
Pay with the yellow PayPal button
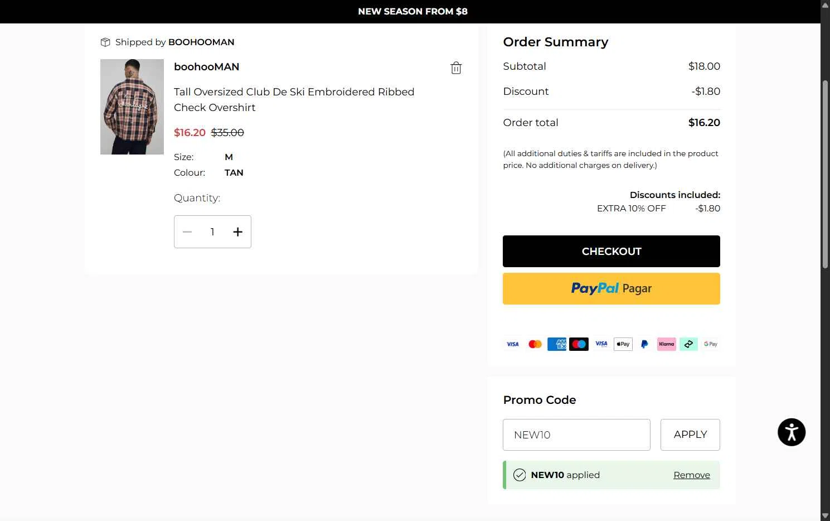[611, 288]
